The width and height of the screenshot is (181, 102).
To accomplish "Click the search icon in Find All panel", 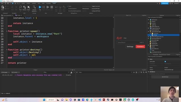I will 144,73.
